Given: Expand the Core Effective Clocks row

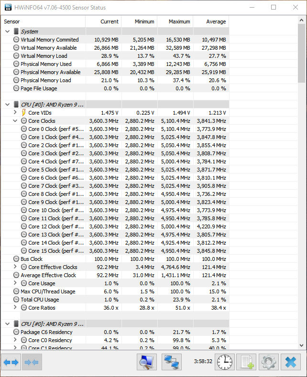Looking at the screenshot, I should (15, 267).
